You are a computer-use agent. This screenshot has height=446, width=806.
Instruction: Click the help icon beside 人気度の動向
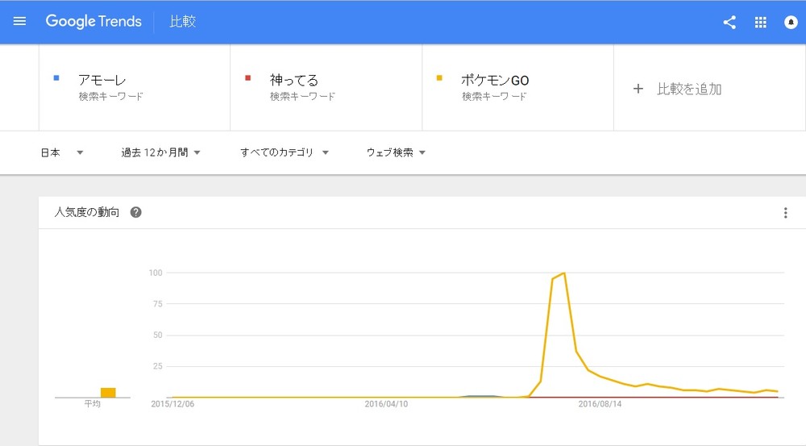pos(136,213)
